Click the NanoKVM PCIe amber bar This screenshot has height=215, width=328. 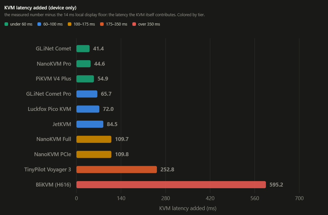[94, 154]
